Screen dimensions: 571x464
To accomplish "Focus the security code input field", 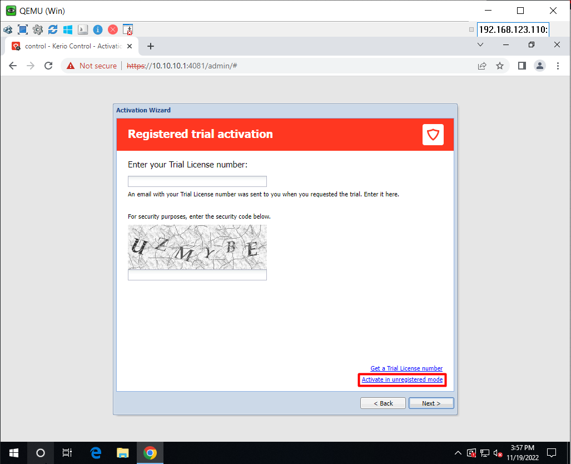I will (x=197, y=275).
